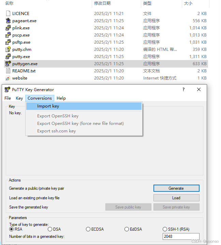Select the pageant.exe file name
Screen dimensions: 221x245
[x=24, y=21]
